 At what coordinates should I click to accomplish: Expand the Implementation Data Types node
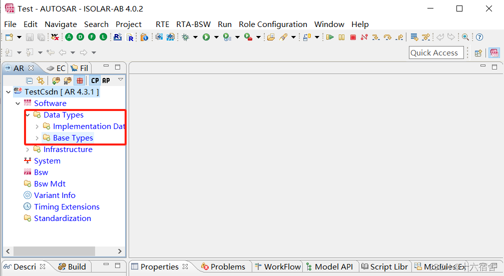pos(37,127)
